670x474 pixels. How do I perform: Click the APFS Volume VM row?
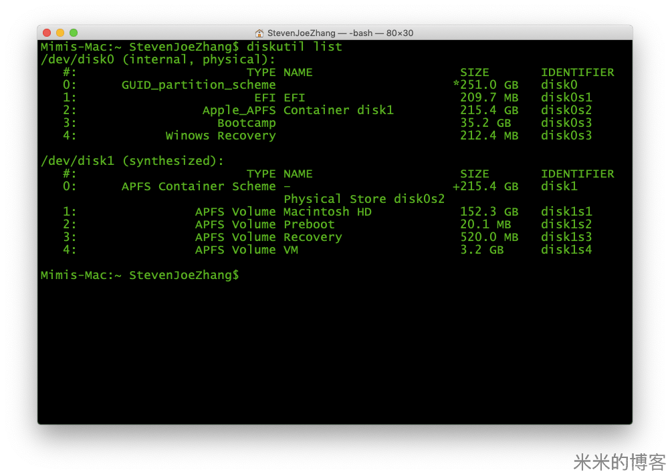point(246,250)
